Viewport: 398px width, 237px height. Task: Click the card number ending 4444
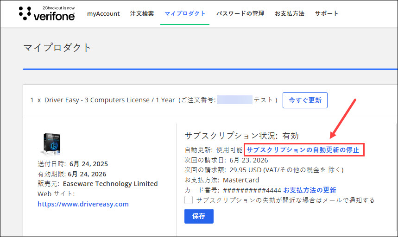point(252,190)
